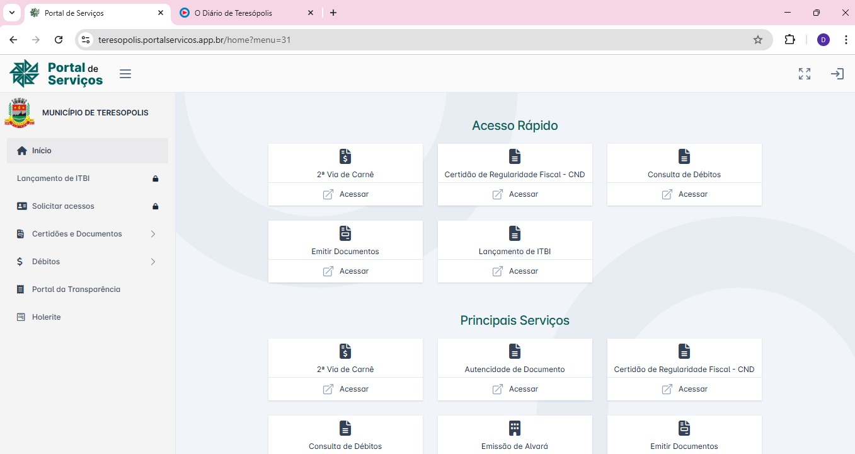Open the browser Extensions puzzle icon
Screen dimensions: 855x454
[x=789, y=40]
